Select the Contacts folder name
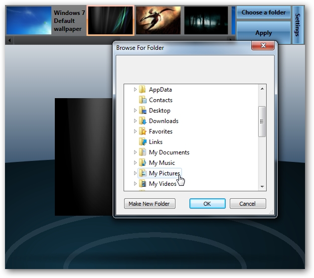 [x=160, y=100]
